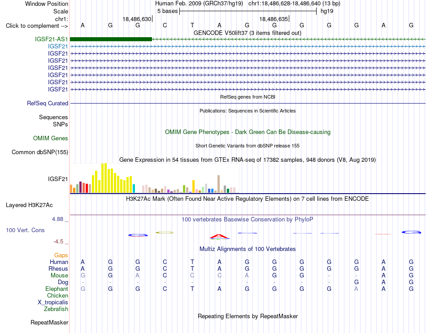
Task: Click the OMIM Genes track label
Action: tap(51, 138)
